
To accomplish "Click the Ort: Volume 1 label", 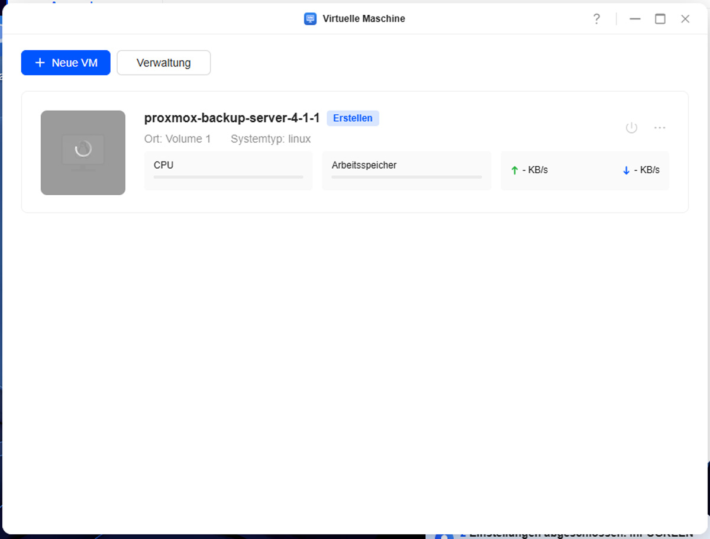I will [x=177, y=139].
